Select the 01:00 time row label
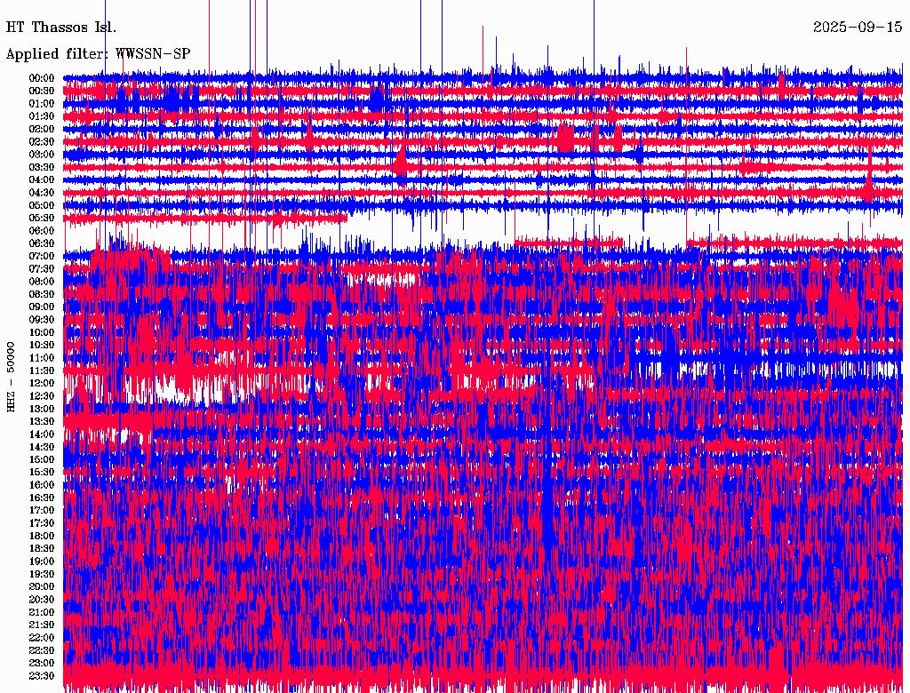The height and width of the screenshot is (693, 910). pyautogui.click(x=42, y=103)
